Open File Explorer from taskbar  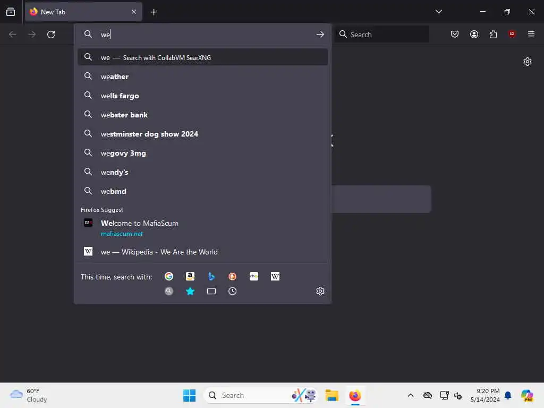coord(331,395)
